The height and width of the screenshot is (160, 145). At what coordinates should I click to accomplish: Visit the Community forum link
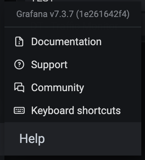tap(58, 88)
